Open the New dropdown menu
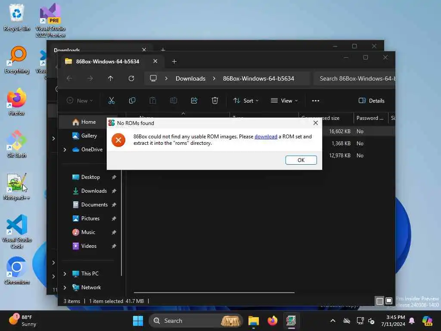This screenshot has width=441, height=331. point(80,100)
